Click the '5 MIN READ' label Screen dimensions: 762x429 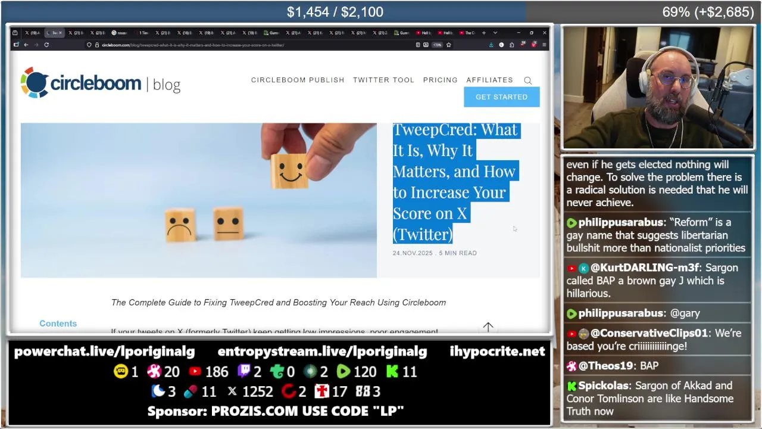tap(458, 253)
